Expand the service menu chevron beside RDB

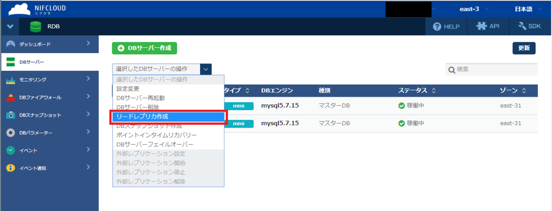(10, 27)
